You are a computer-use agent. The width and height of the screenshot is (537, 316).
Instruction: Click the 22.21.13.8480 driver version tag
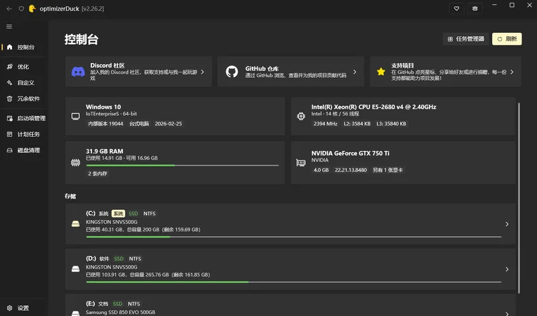(350, 170)
